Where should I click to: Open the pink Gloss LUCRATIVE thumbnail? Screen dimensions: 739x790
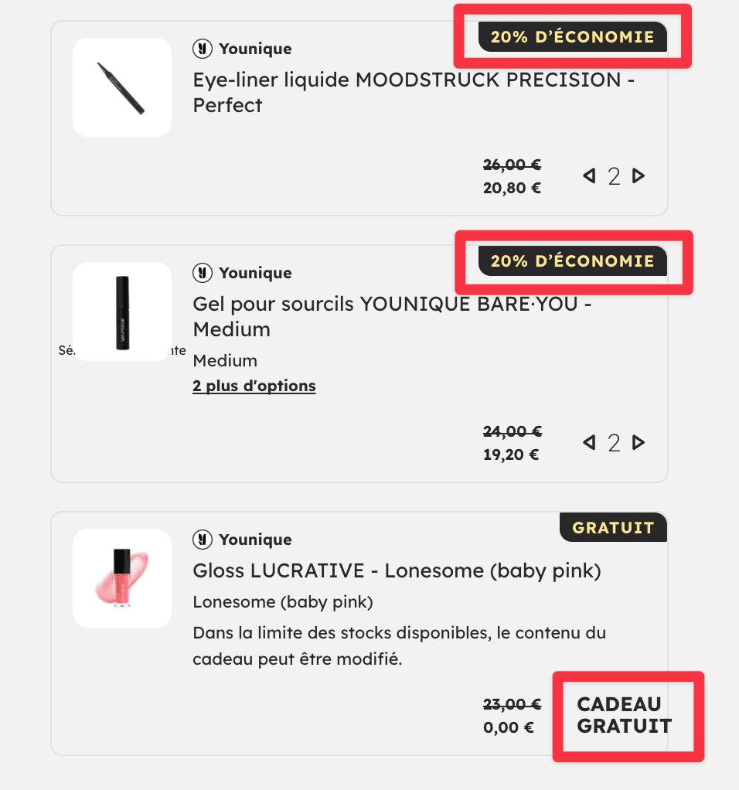[x=122, y=578]
